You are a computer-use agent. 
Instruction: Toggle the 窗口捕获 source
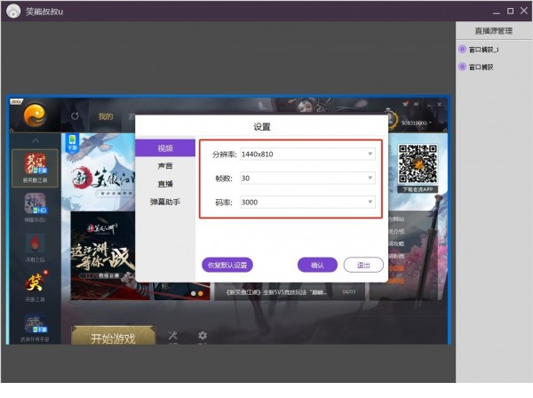pyautogui.click(x=462, y=67)
